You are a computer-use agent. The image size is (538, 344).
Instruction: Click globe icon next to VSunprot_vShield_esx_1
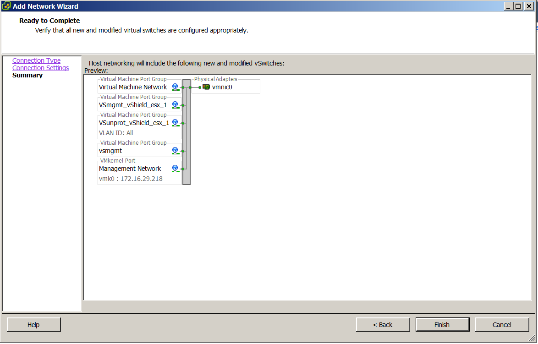click(x=176, y=123)
